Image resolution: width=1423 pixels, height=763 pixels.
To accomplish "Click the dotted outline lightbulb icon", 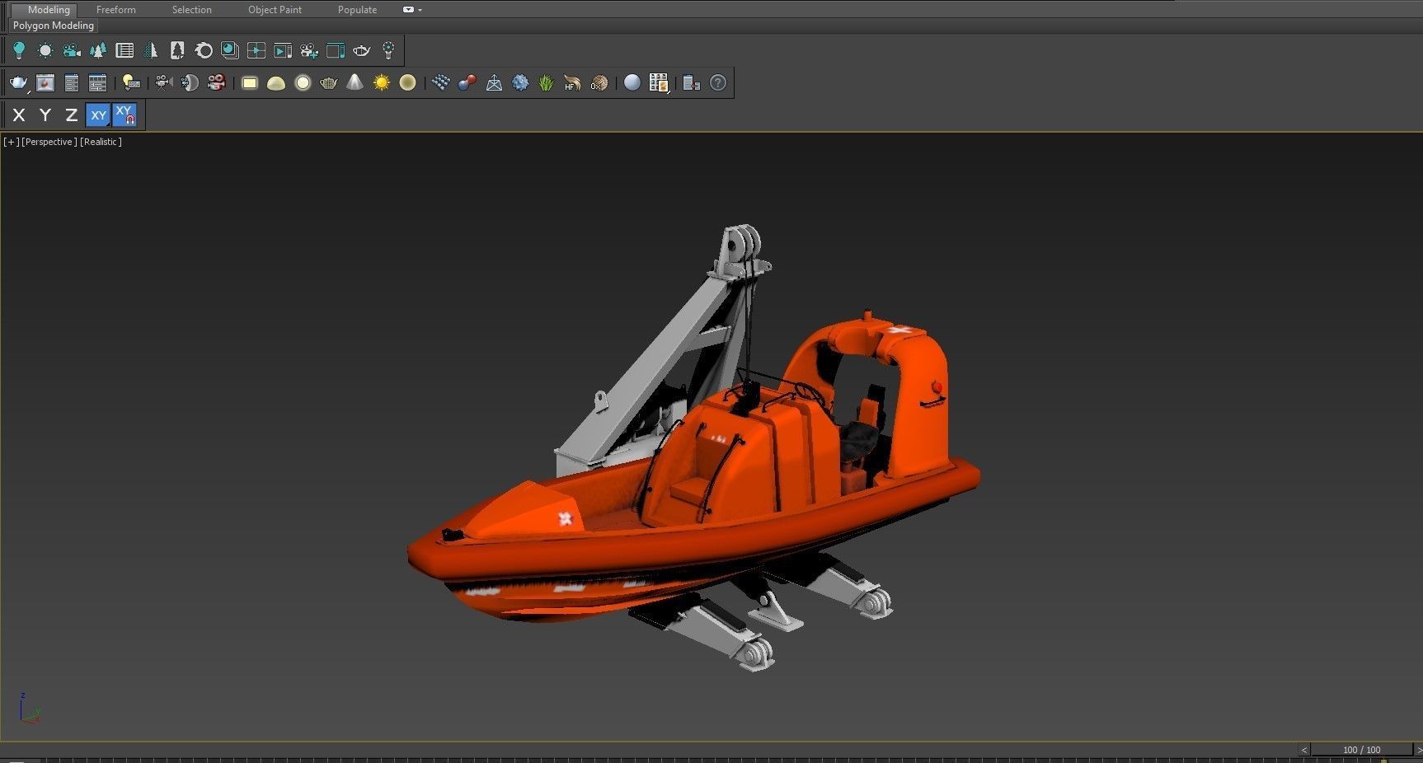I will point(388,50).
